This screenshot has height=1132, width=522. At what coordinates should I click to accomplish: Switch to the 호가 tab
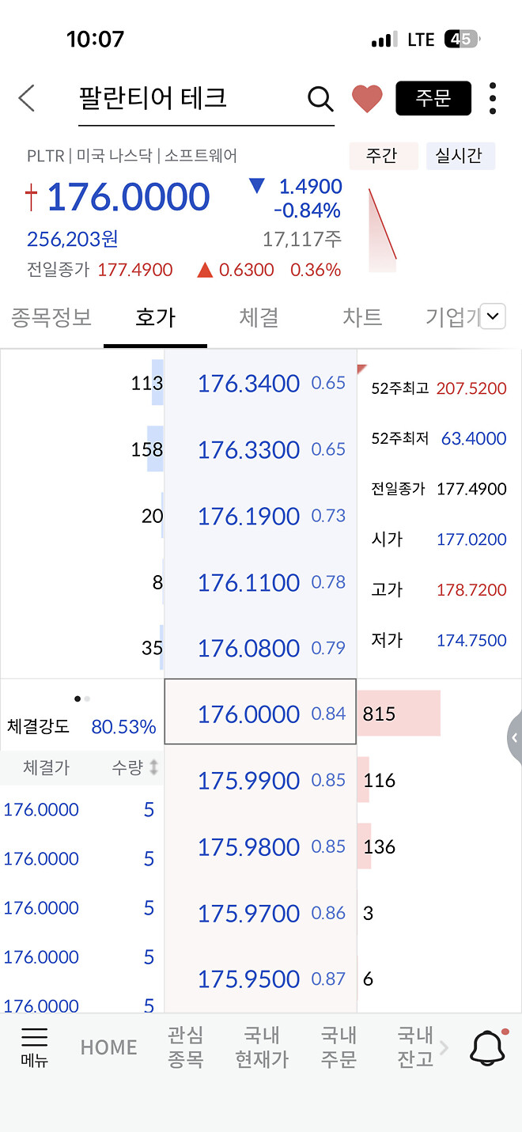point(155,316)
